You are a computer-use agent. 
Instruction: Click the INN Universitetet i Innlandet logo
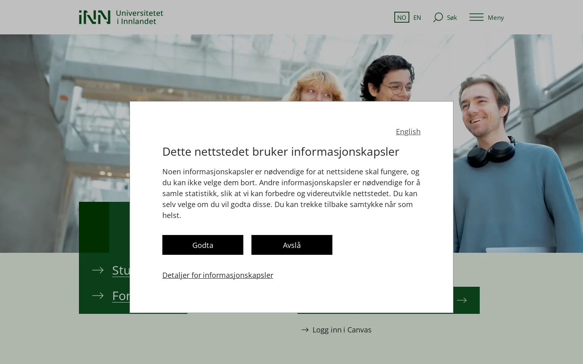pos(121,17)
